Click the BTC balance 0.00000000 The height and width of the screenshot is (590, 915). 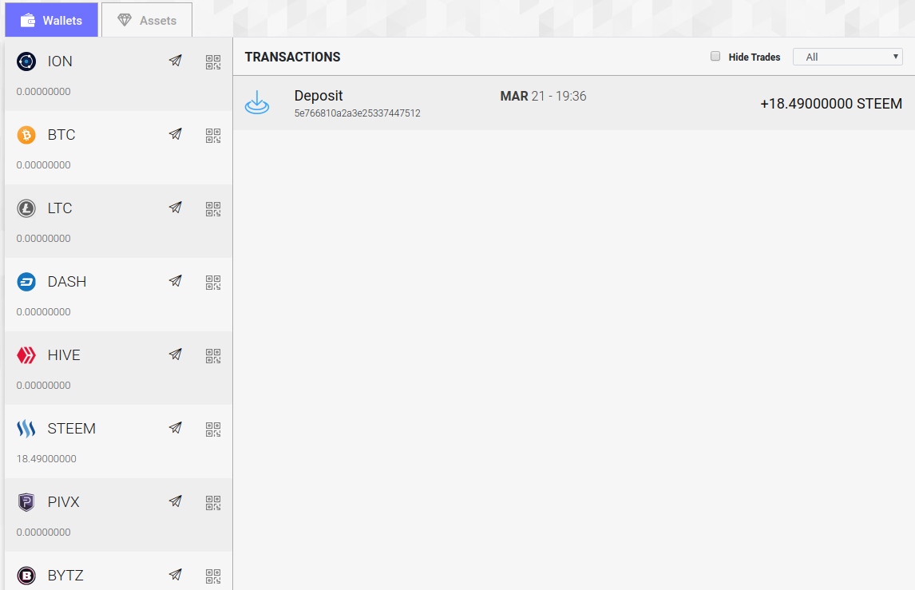coord(44,165)
